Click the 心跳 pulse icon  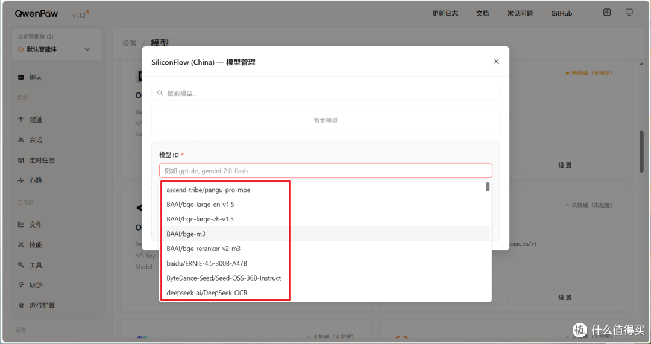[x=20, y=180]
